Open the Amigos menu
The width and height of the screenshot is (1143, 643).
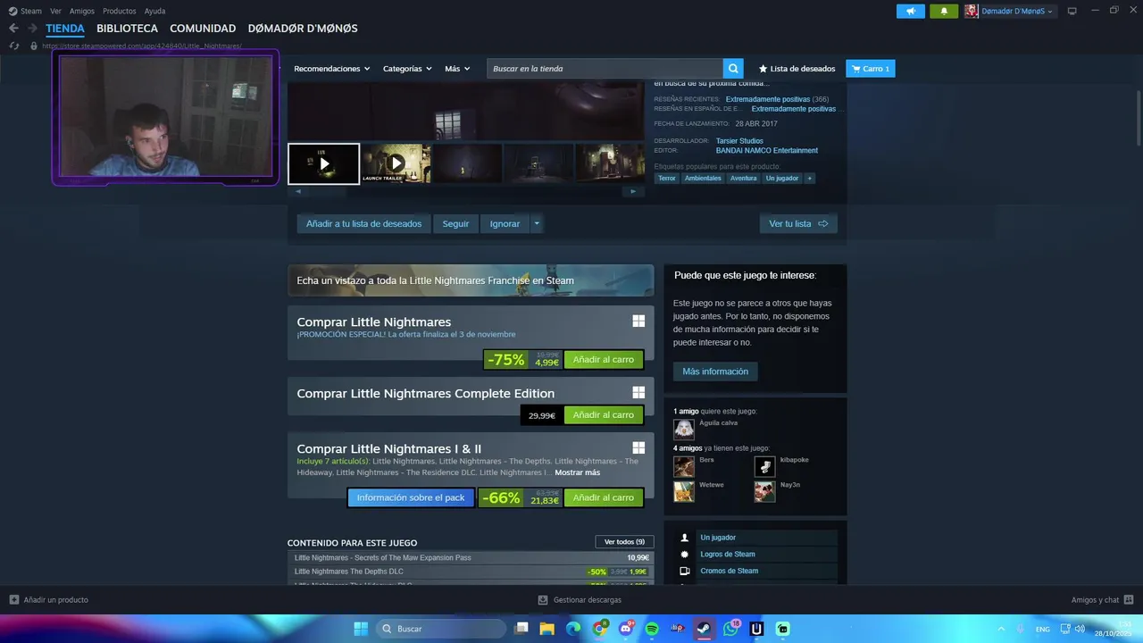(82, 11)
